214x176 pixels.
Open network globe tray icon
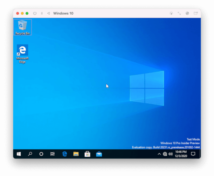165,154
